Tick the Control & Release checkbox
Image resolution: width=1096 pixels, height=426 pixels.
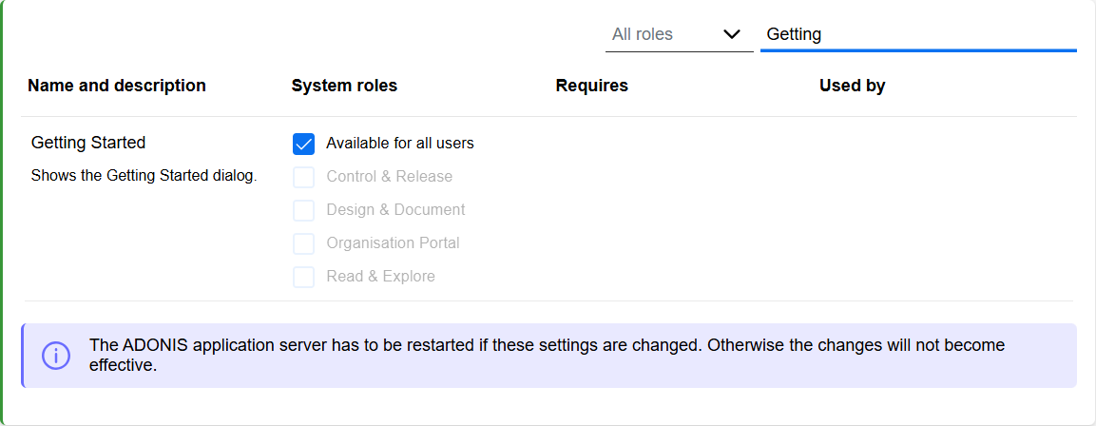pos(303,177)
